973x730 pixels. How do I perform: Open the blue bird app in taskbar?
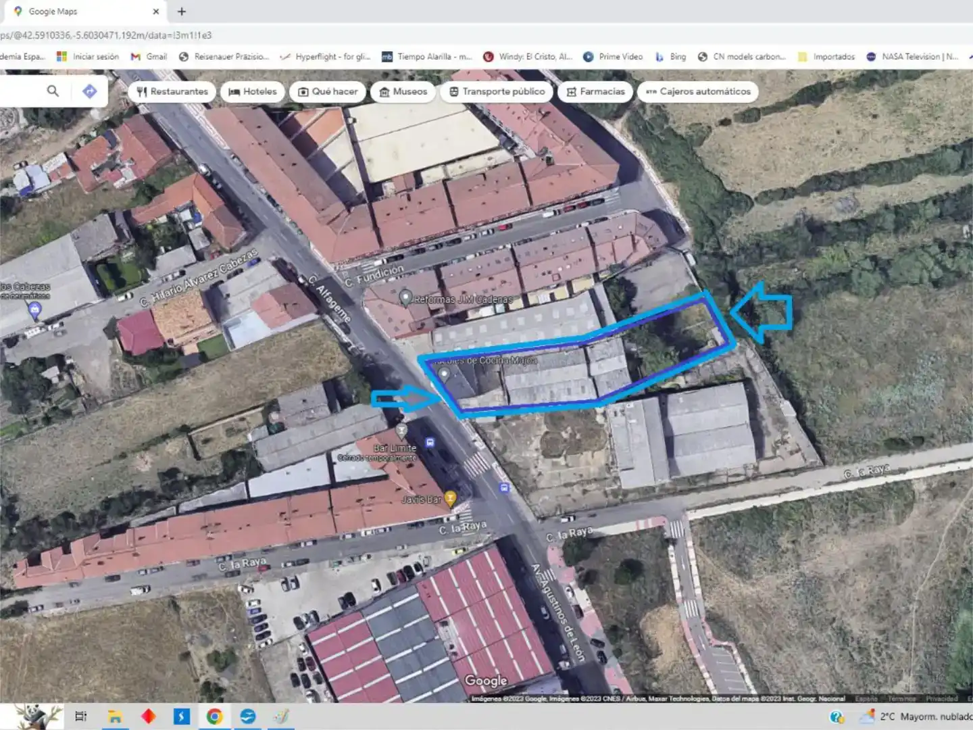(248, 716)
